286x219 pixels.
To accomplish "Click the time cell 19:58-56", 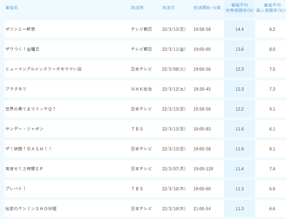I will point(202,109).
